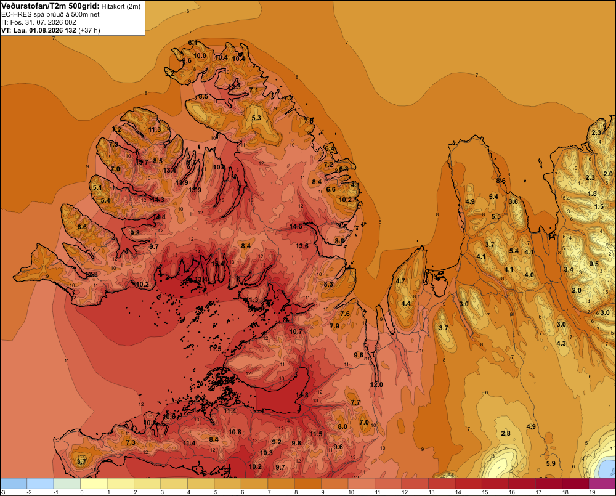Click the 4.3 temperature value
Screen dimensions: 616x496
(x=561, y=344)
